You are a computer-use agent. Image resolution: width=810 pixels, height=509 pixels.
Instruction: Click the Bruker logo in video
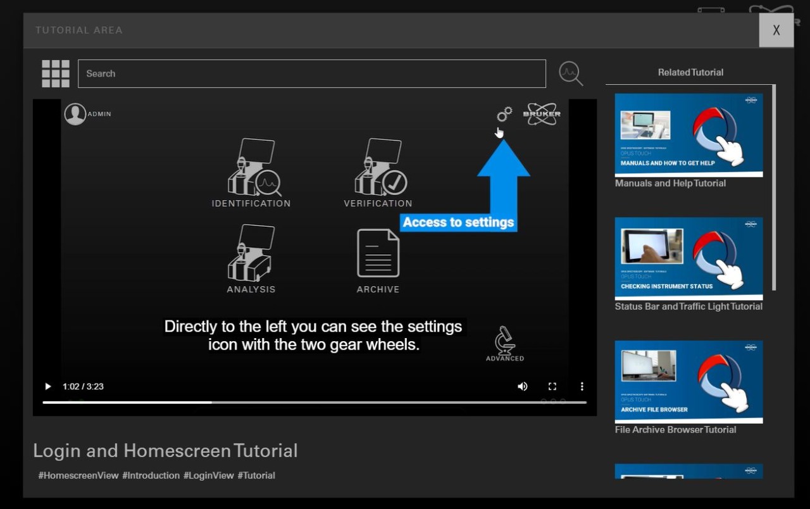(542, 114)
